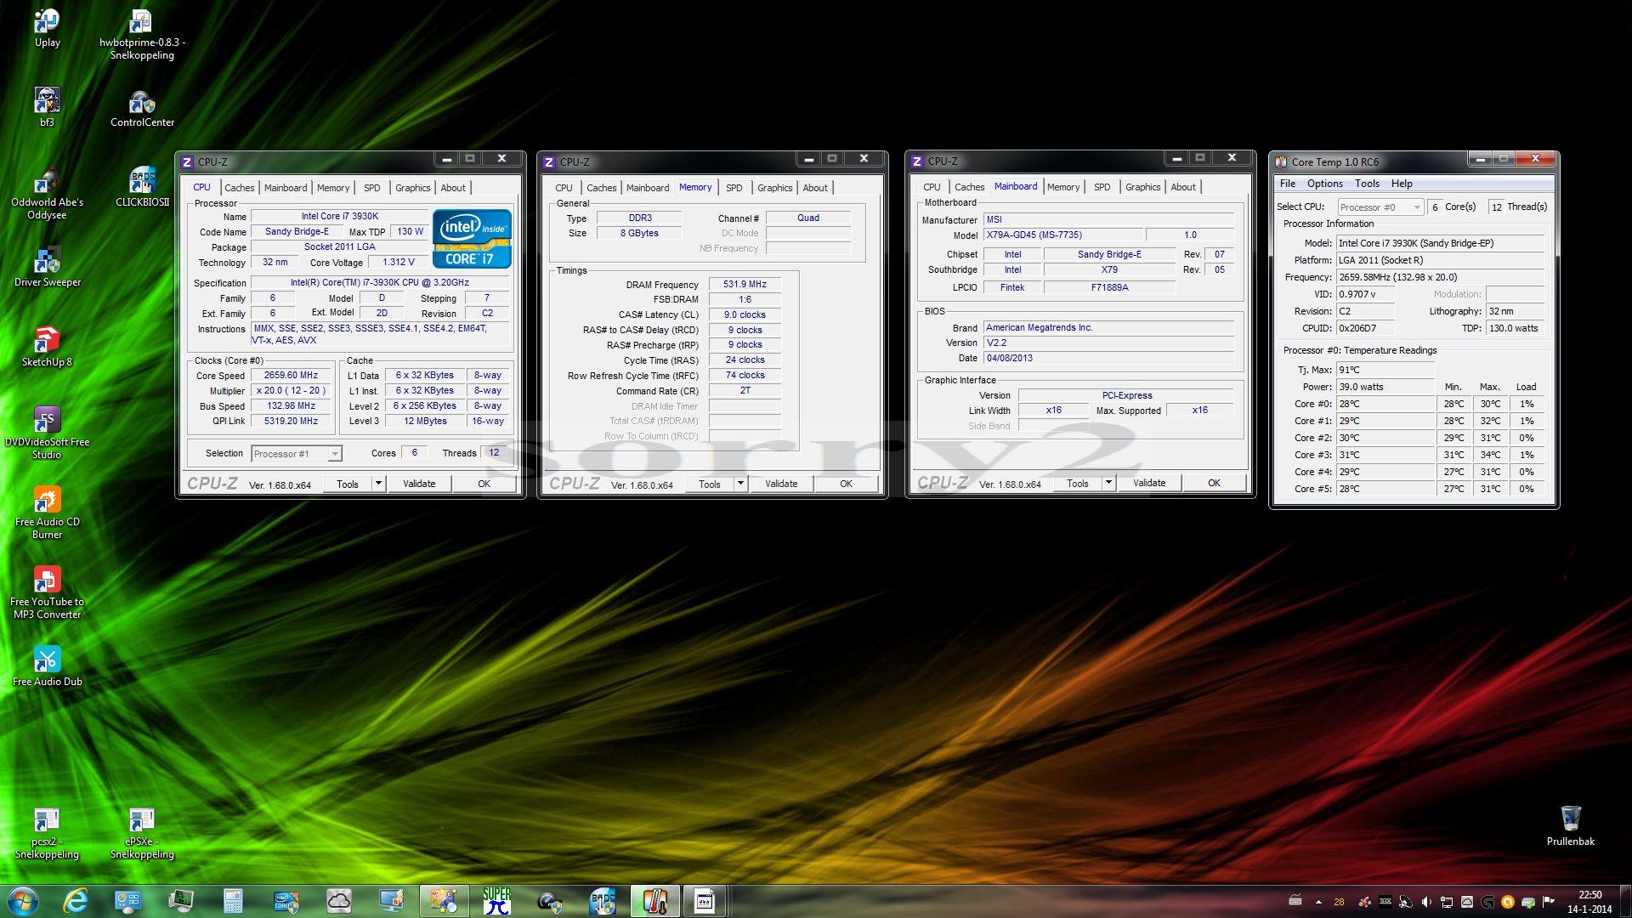
Task: Launch Internet Explorer from the taskbar
Action: click(76, 901)
